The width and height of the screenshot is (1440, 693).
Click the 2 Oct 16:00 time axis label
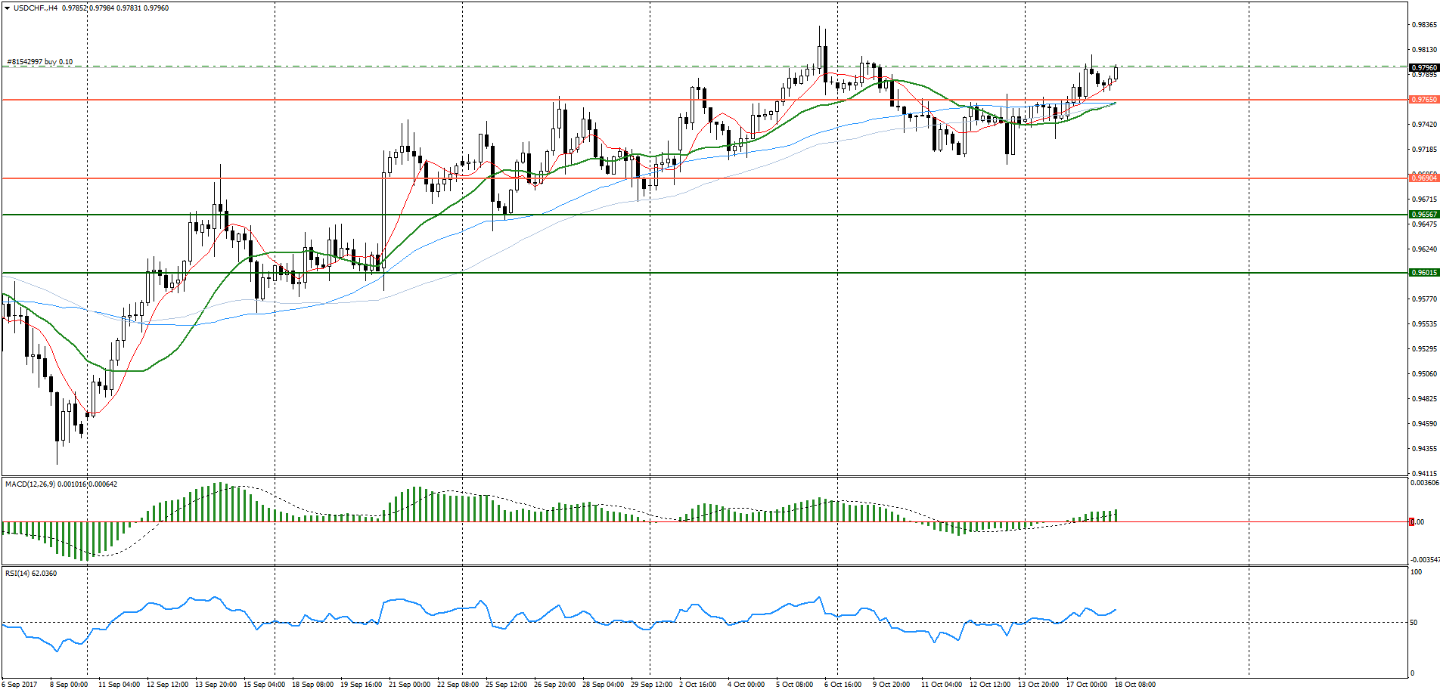pos(697,685)
